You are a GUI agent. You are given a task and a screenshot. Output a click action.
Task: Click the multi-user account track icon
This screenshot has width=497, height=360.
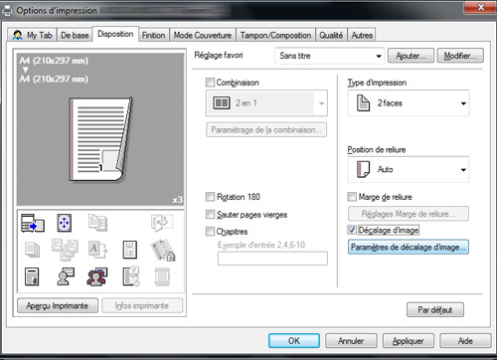[x=97, y=276]
